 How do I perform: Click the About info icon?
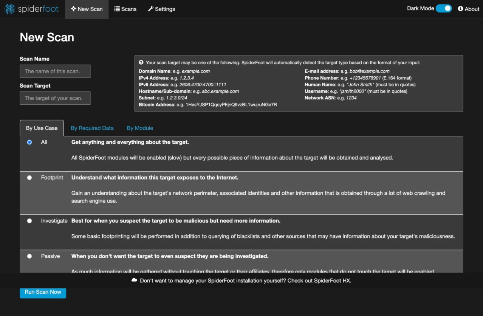point(460,9)
